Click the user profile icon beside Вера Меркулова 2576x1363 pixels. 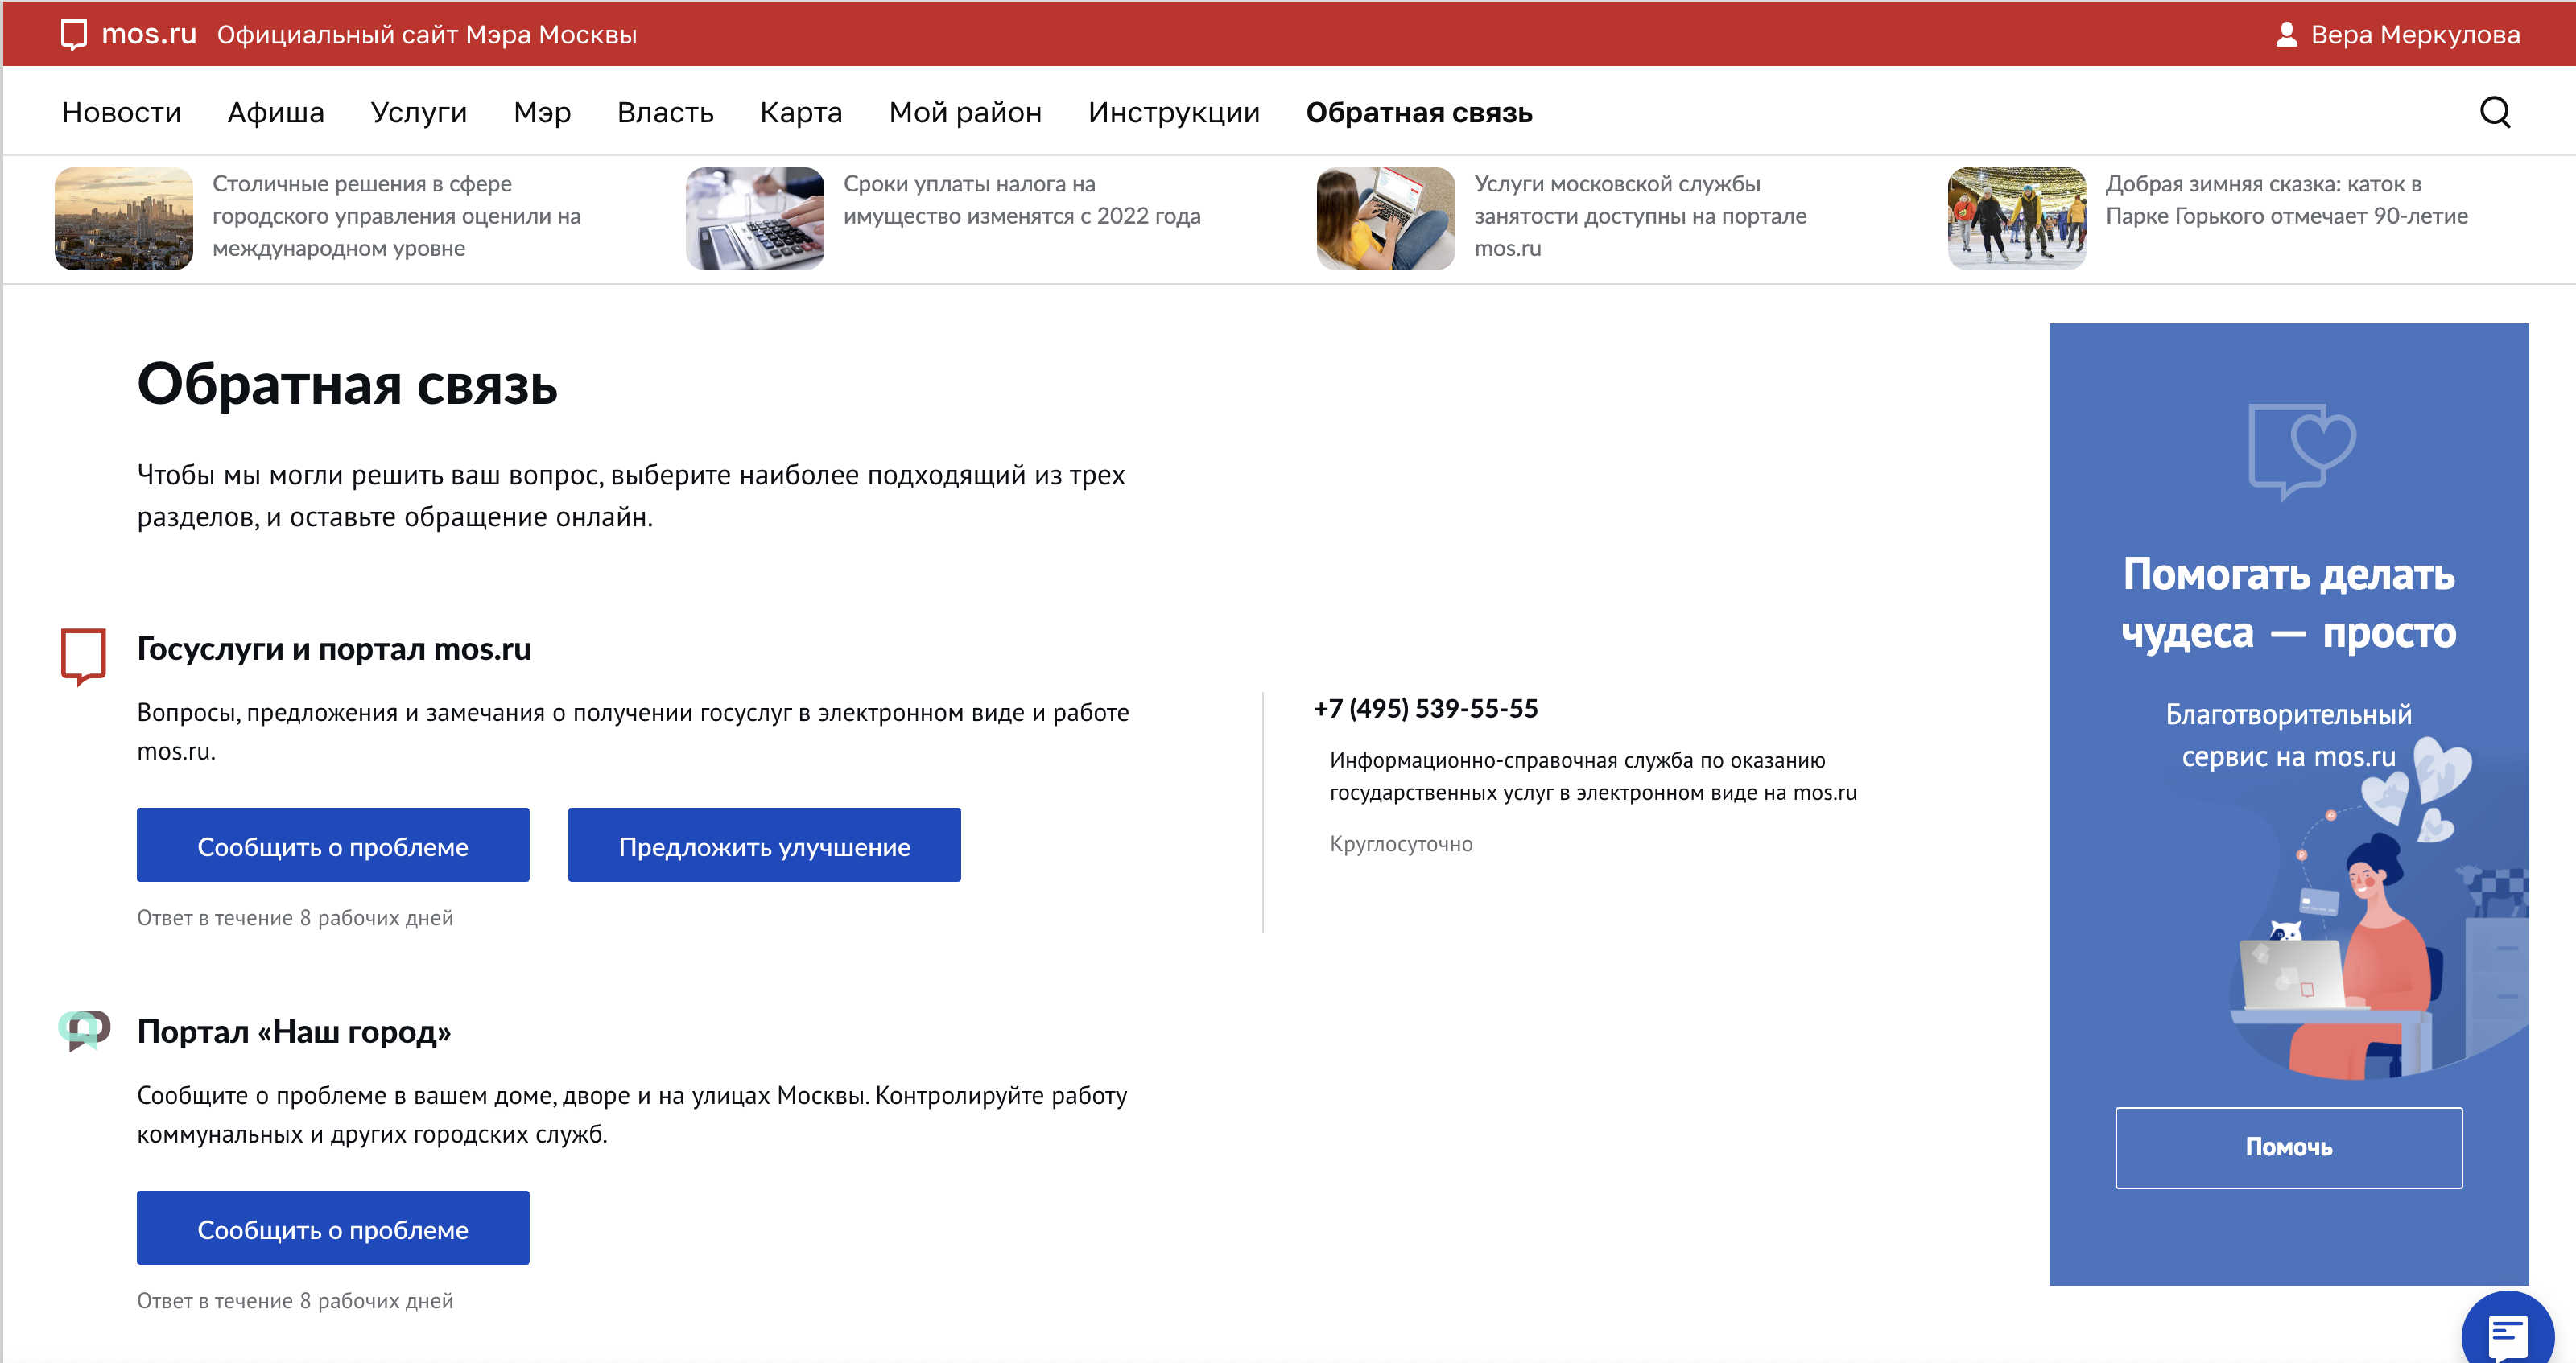[2286, 35]
